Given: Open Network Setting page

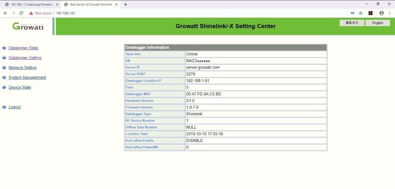Looking at the screenshot, I should [x=22, y=68].
